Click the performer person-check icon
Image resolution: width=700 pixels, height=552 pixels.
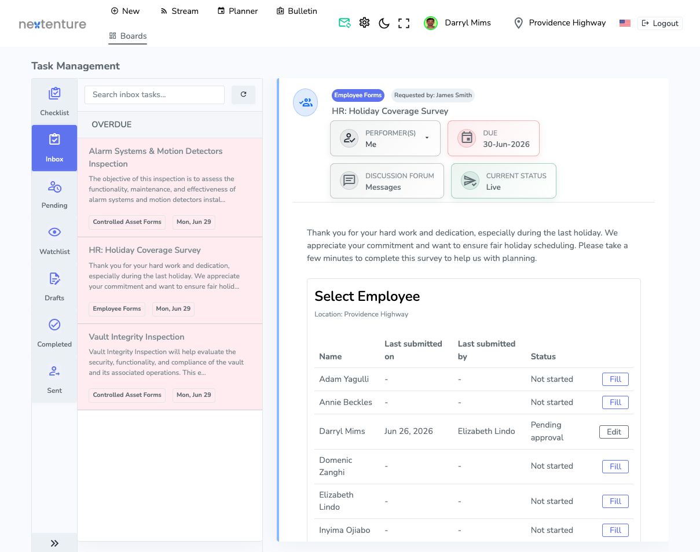coord(349,138)
